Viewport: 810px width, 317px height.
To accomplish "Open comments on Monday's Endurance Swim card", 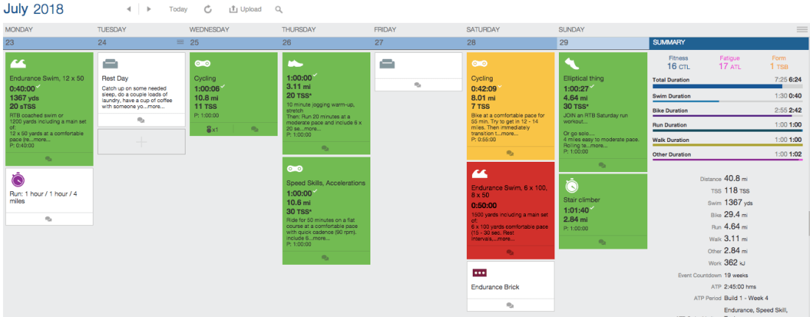I will (49, 158).
